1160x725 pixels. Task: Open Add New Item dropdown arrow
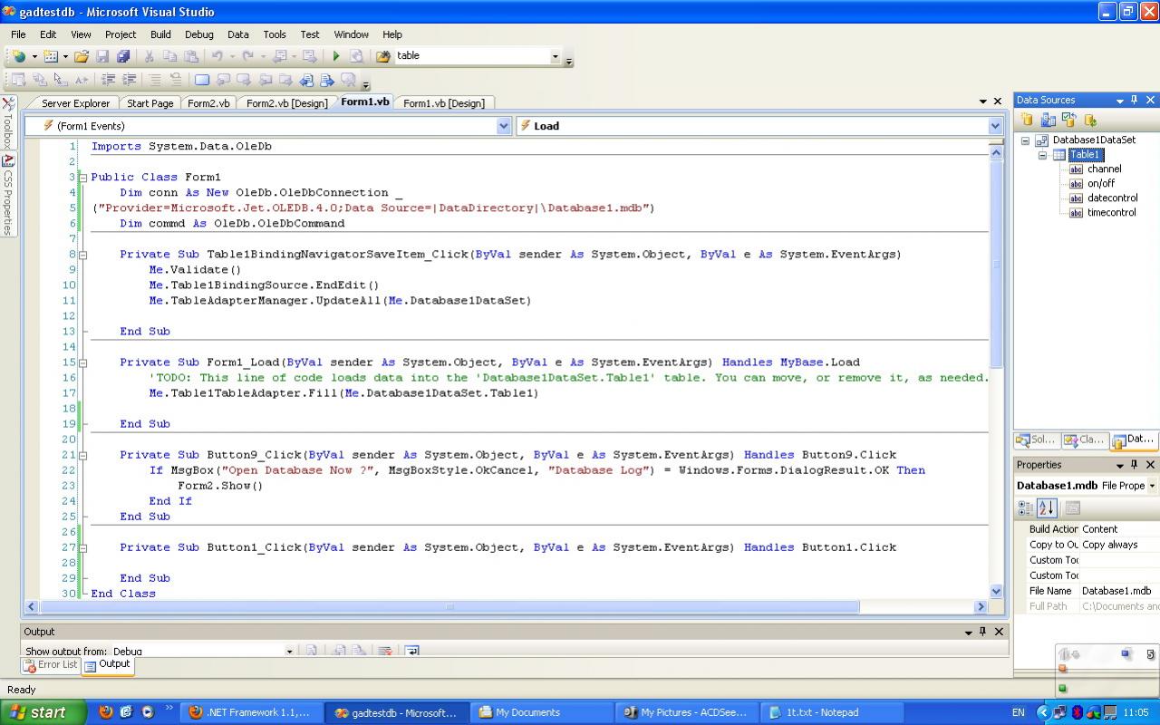[65, 56]
